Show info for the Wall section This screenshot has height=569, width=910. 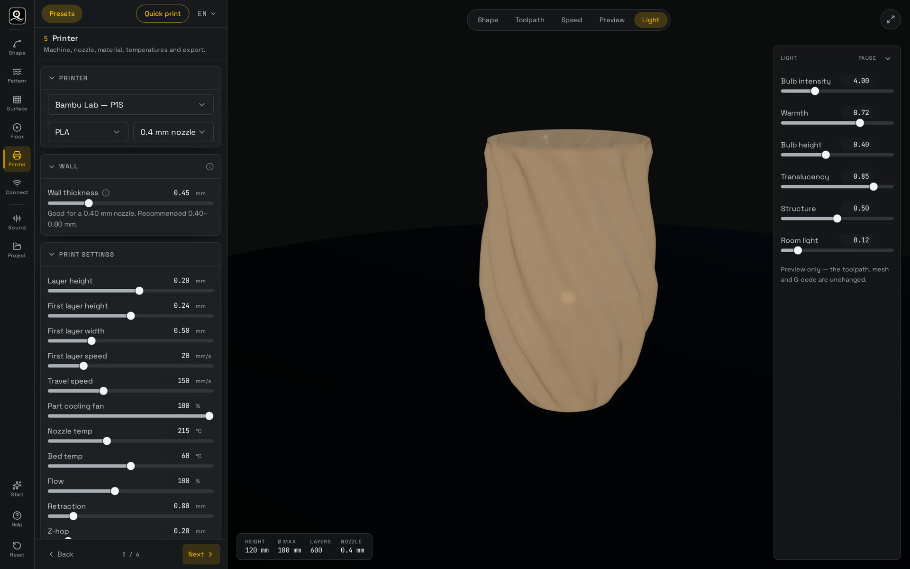209,166
